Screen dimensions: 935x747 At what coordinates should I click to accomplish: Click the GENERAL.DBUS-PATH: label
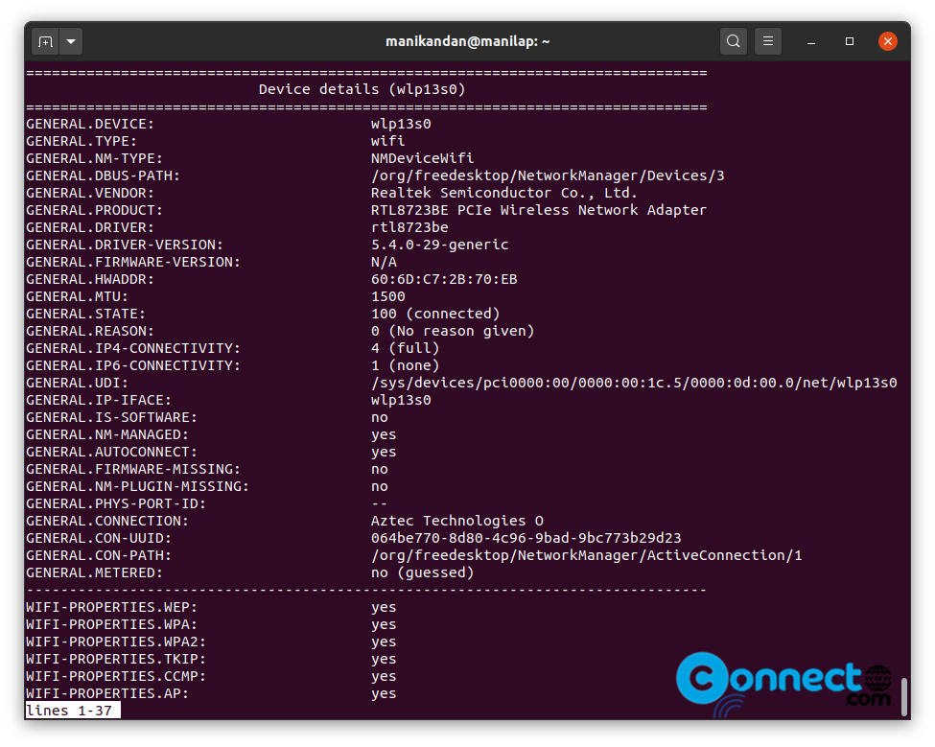(104, 175)
